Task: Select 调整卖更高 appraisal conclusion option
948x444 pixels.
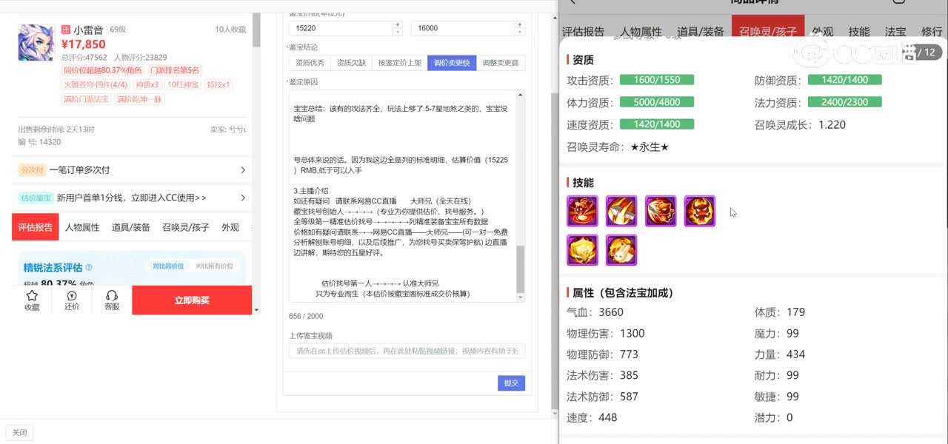Action: click(500, 63)
